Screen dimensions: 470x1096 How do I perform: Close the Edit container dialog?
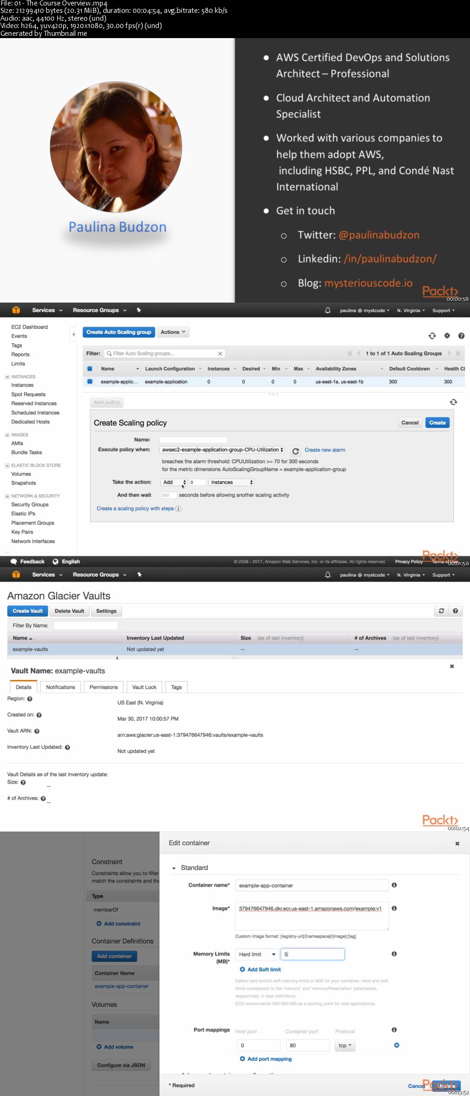(457, 843)
